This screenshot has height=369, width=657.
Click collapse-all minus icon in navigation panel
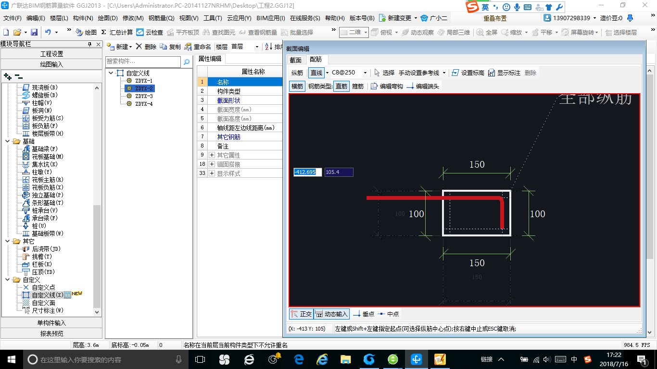point(19,76)
